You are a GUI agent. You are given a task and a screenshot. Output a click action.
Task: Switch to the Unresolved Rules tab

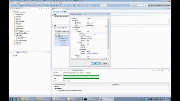65,70
